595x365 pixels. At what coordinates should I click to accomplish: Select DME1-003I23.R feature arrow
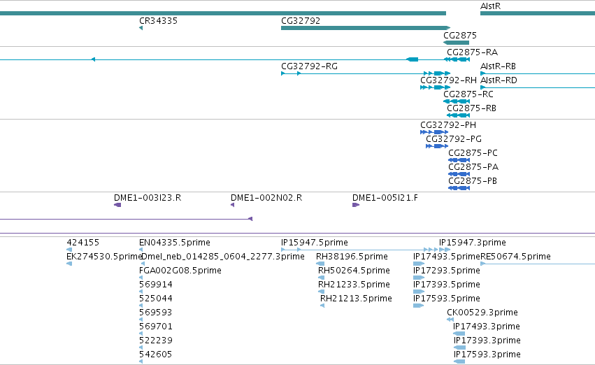click(x=117, y=206)
